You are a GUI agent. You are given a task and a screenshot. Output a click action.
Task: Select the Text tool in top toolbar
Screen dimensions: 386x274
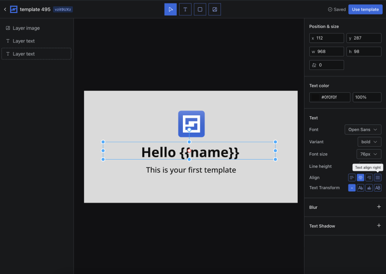click(x=185, y=9)
